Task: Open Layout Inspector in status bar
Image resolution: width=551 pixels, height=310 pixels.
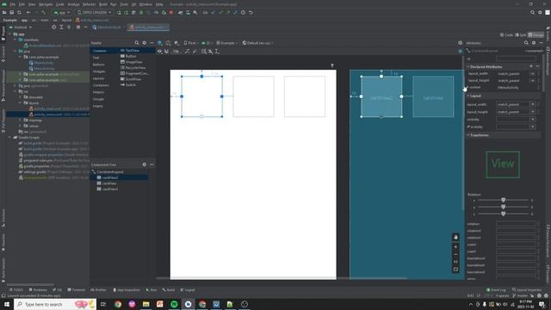Action: [x=526, y=290]
